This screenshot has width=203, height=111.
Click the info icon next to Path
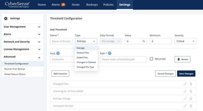click(110, 53)
